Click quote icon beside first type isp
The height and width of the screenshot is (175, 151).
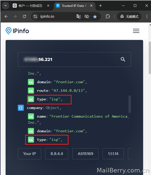point(31,99)
